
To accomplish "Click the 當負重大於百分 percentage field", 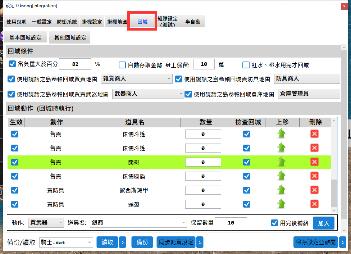I will [x=75, y=64].
